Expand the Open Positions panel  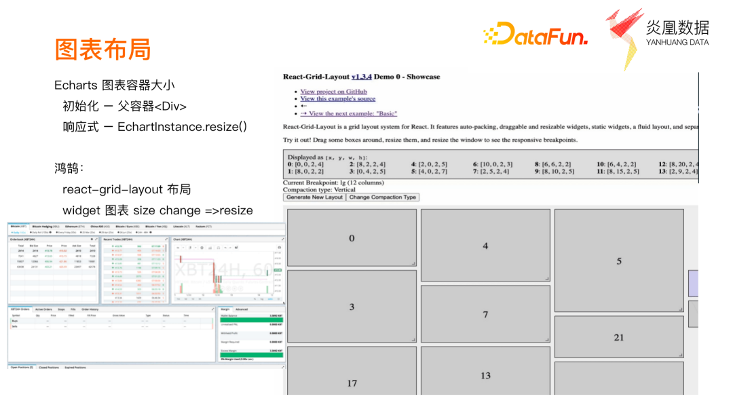tap(282, 367)
